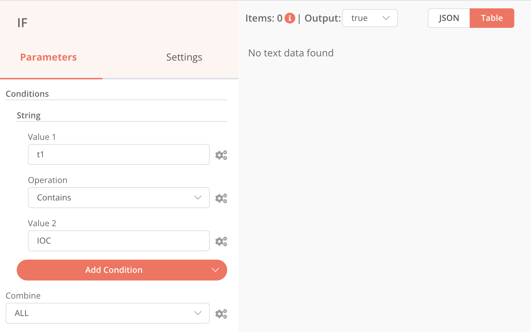The image size is (531, 332).
Task: Open the Combine dropdown set to ALL
Action: pos(107,313)
